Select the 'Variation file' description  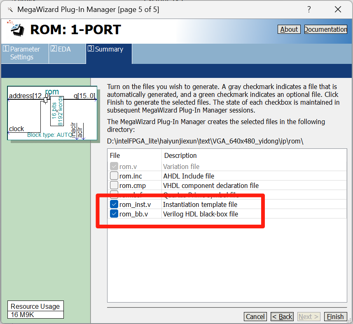181,167
